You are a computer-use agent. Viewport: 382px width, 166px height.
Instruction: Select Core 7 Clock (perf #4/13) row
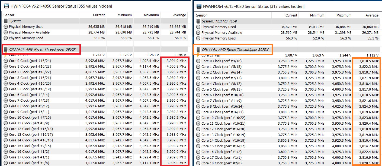[x=95, y=100]
